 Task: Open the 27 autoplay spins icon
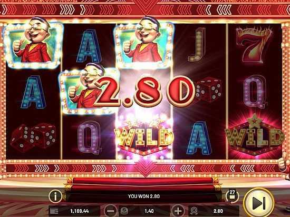(232, 196)
